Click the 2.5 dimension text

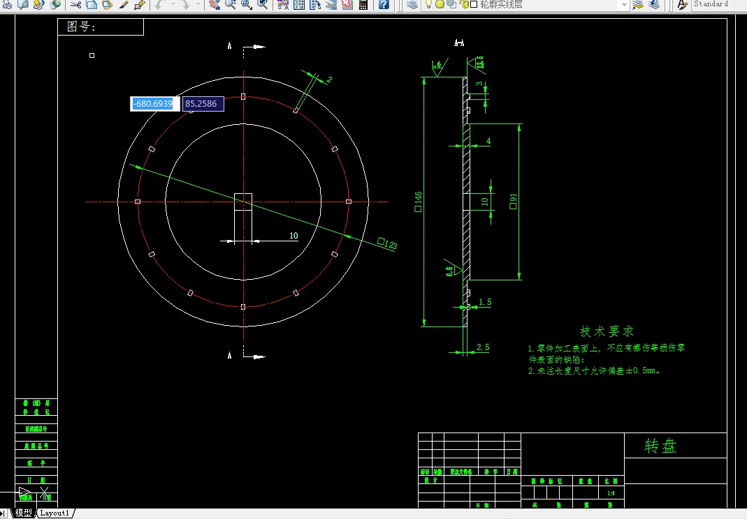(483, 347)
